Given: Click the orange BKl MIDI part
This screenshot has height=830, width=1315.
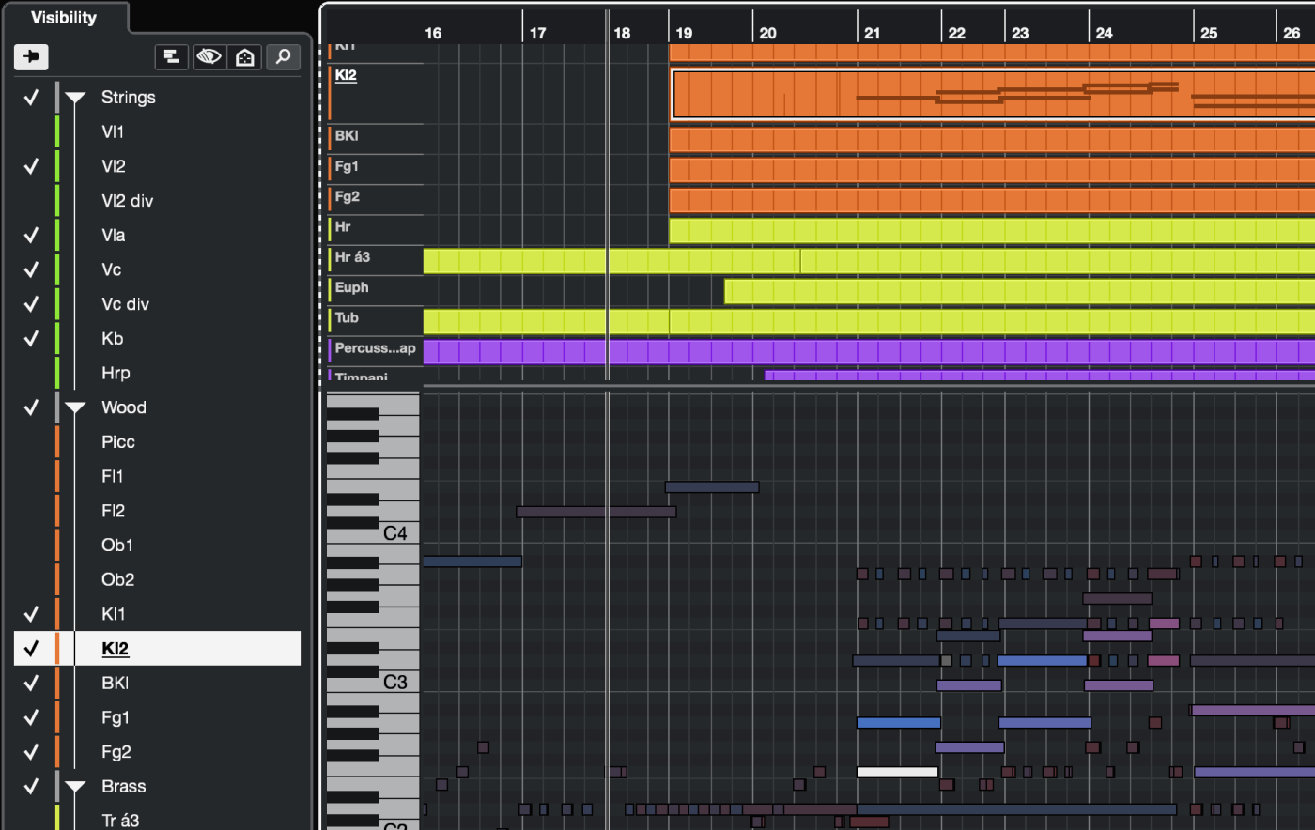Looking at the screenshot, I should click(x=992, y=140).
